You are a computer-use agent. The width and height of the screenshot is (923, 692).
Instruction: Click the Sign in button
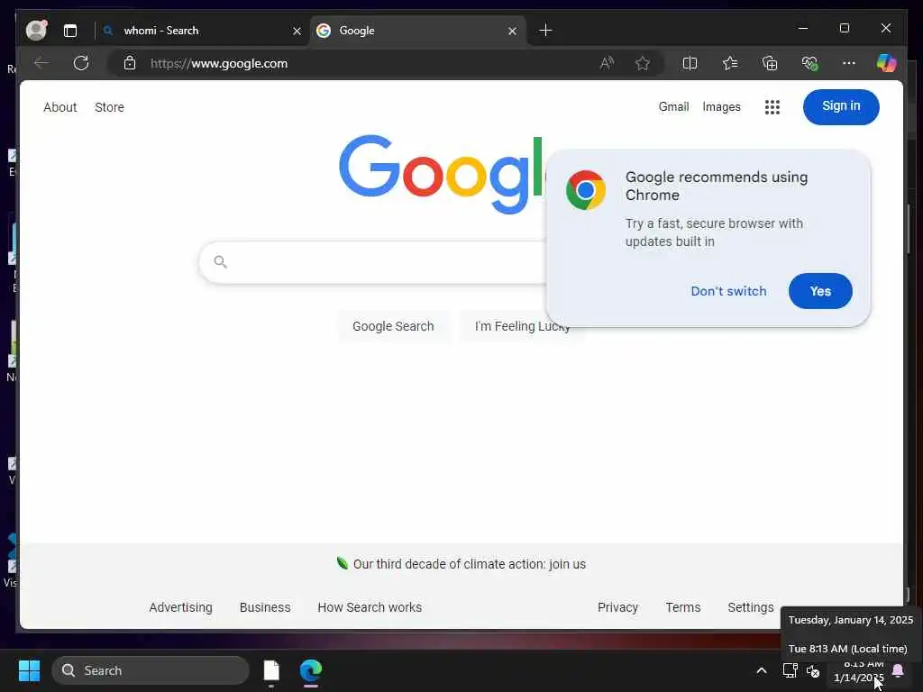(841, 106)
